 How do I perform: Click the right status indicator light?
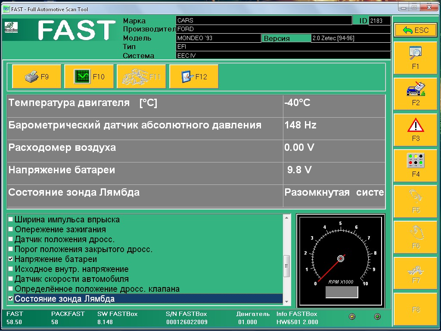click(377, 317)
